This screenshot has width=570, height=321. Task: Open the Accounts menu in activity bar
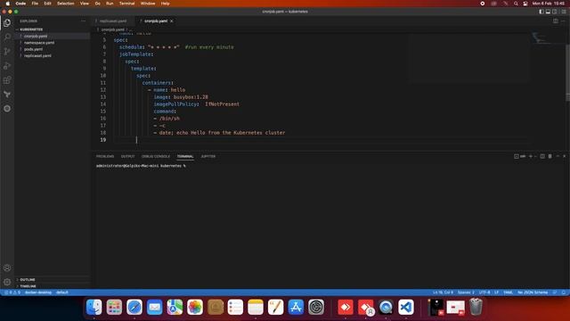[7, 267]
